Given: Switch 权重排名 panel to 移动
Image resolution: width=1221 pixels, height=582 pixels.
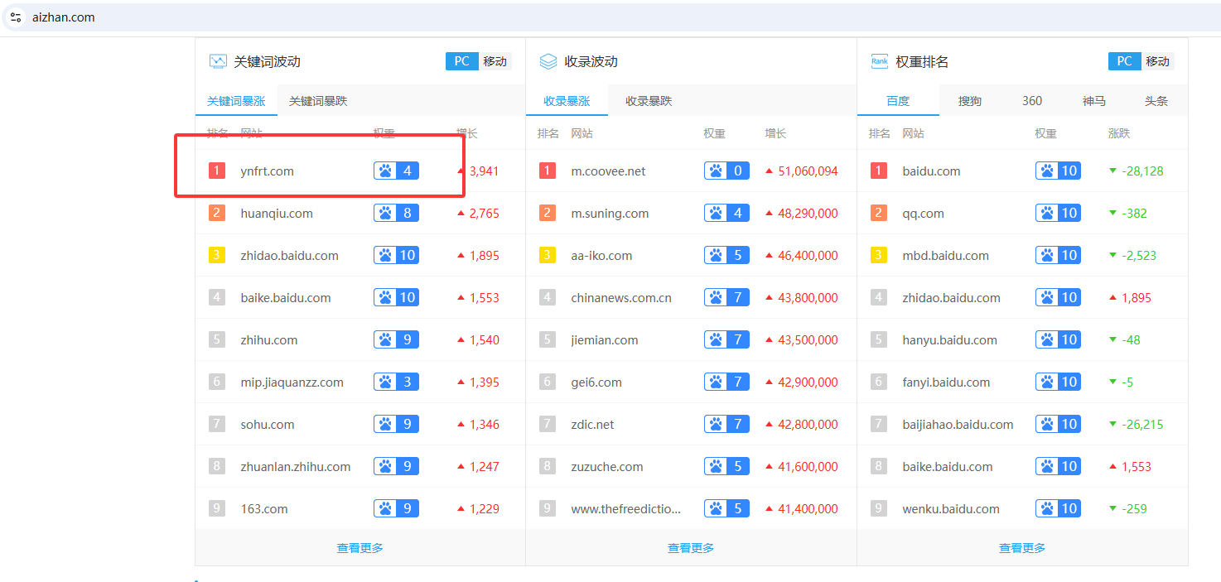Looking at the screenshot, I should 1158,61.
